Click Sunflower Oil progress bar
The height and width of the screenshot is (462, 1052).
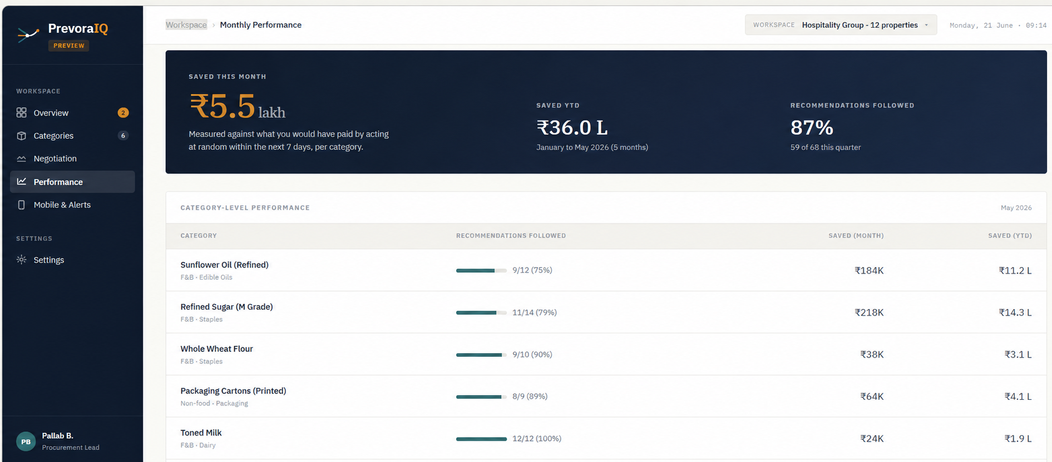481,270
